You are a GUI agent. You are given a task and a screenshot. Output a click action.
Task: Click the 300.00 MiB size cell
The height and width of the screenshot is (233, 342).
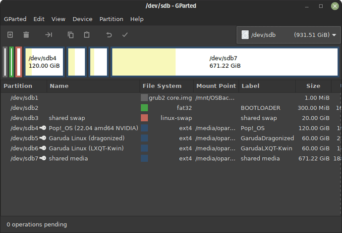click(314, 108)
